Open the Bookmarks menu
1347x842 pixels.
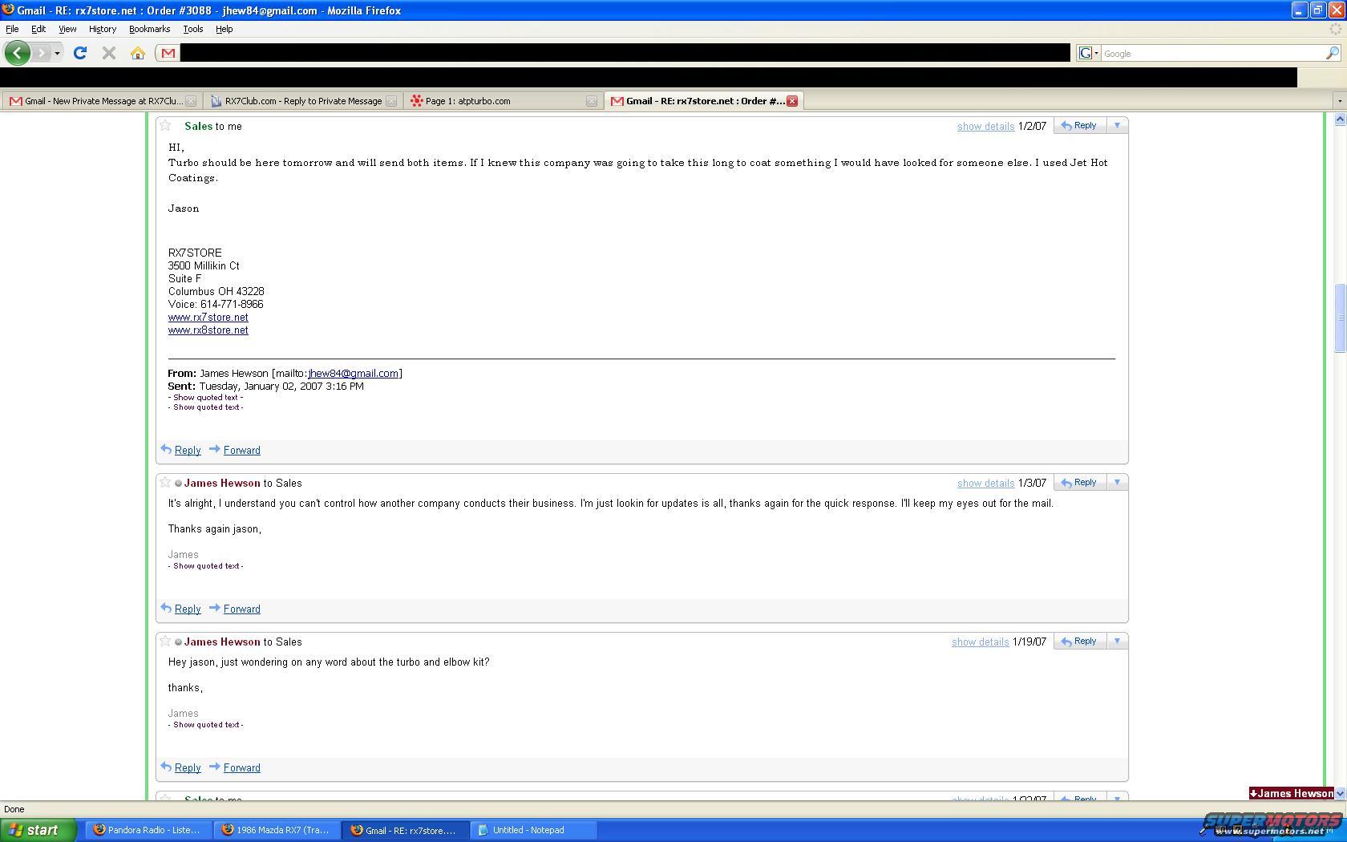click(149, 29)
